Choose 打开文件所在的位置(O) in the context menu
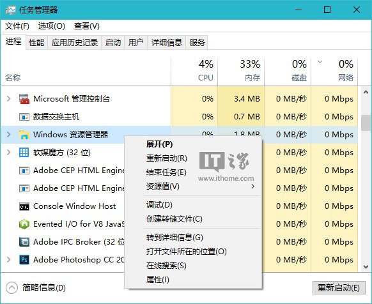The image size is (372, 304). pos(193,252)
